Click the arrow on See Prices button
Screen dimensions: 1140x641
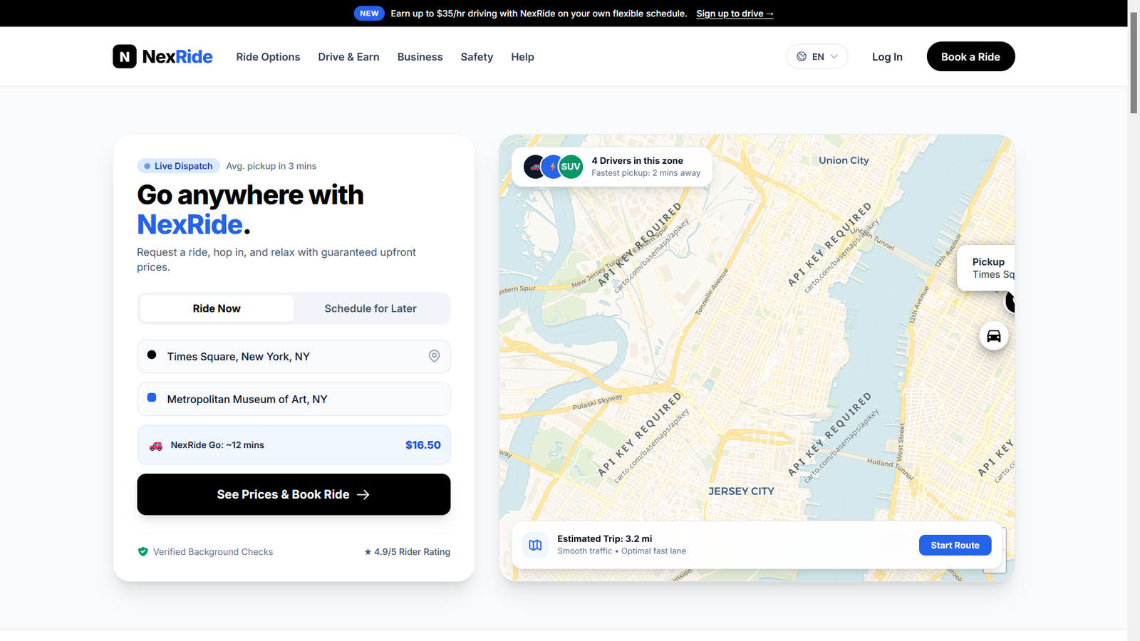pos(363,494)
